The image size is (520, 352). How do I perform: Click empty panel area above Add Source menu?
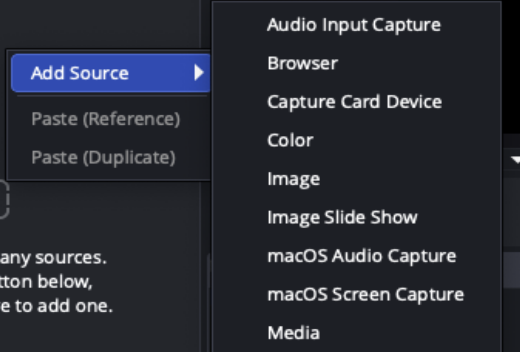102,24
